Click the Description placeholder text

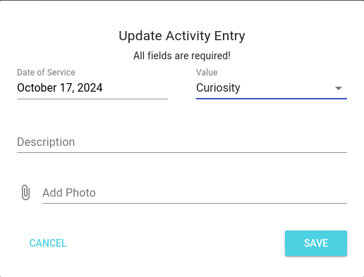[46, 142]
